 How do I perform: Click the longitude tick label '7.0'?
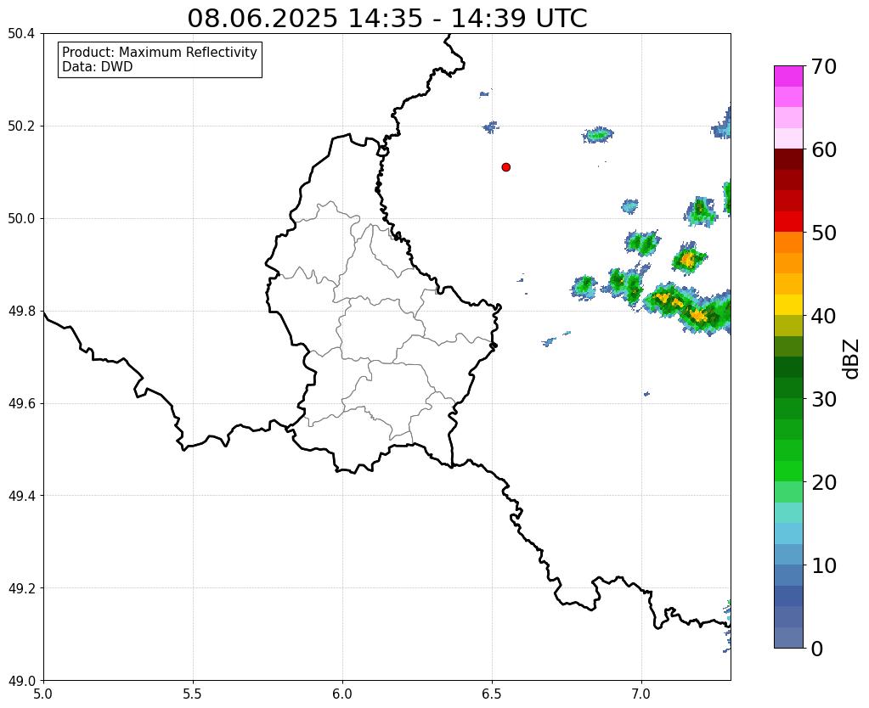click(x=641, y=694)
